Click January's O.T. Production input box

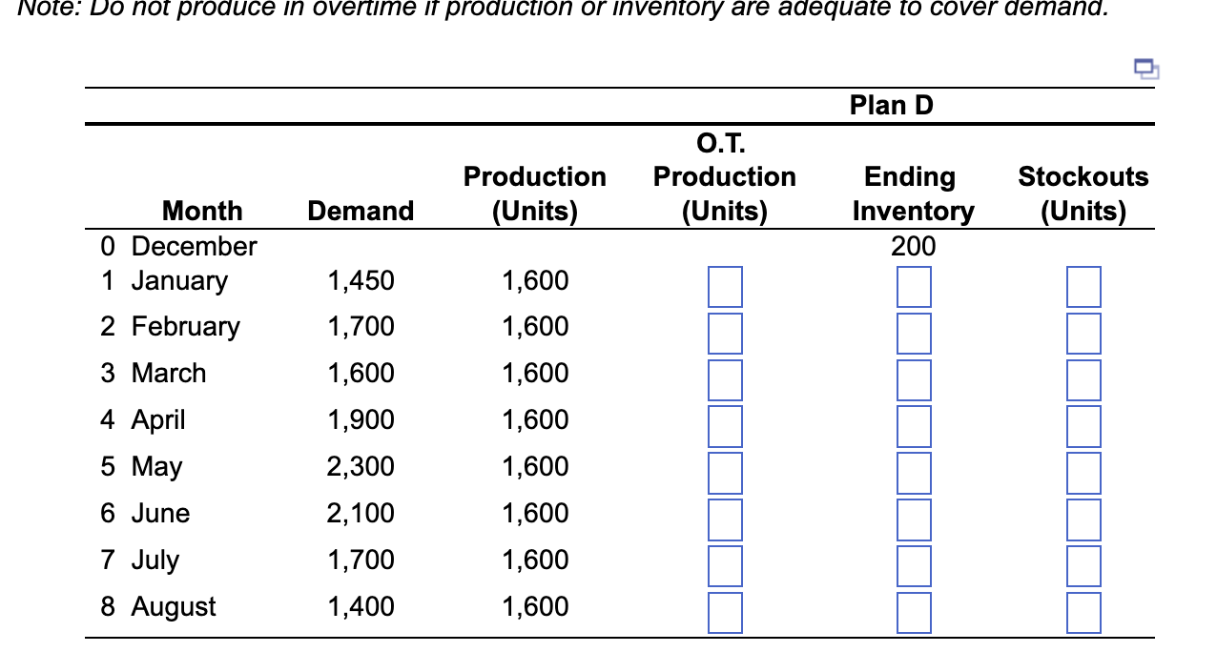tap(726, 285)
